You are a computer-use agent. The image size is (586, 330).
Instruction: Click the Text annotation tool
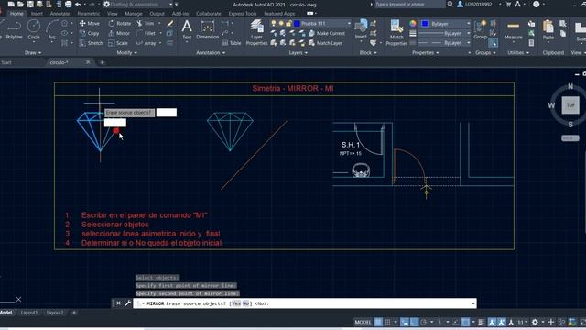click(187, 30)
